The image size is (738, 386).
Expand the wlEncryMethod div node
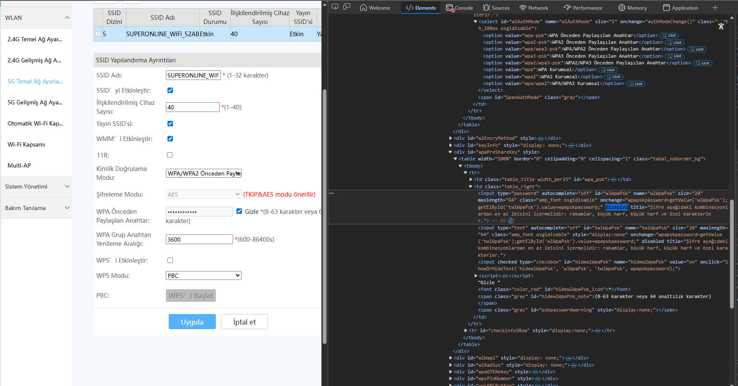click(451, 138)
